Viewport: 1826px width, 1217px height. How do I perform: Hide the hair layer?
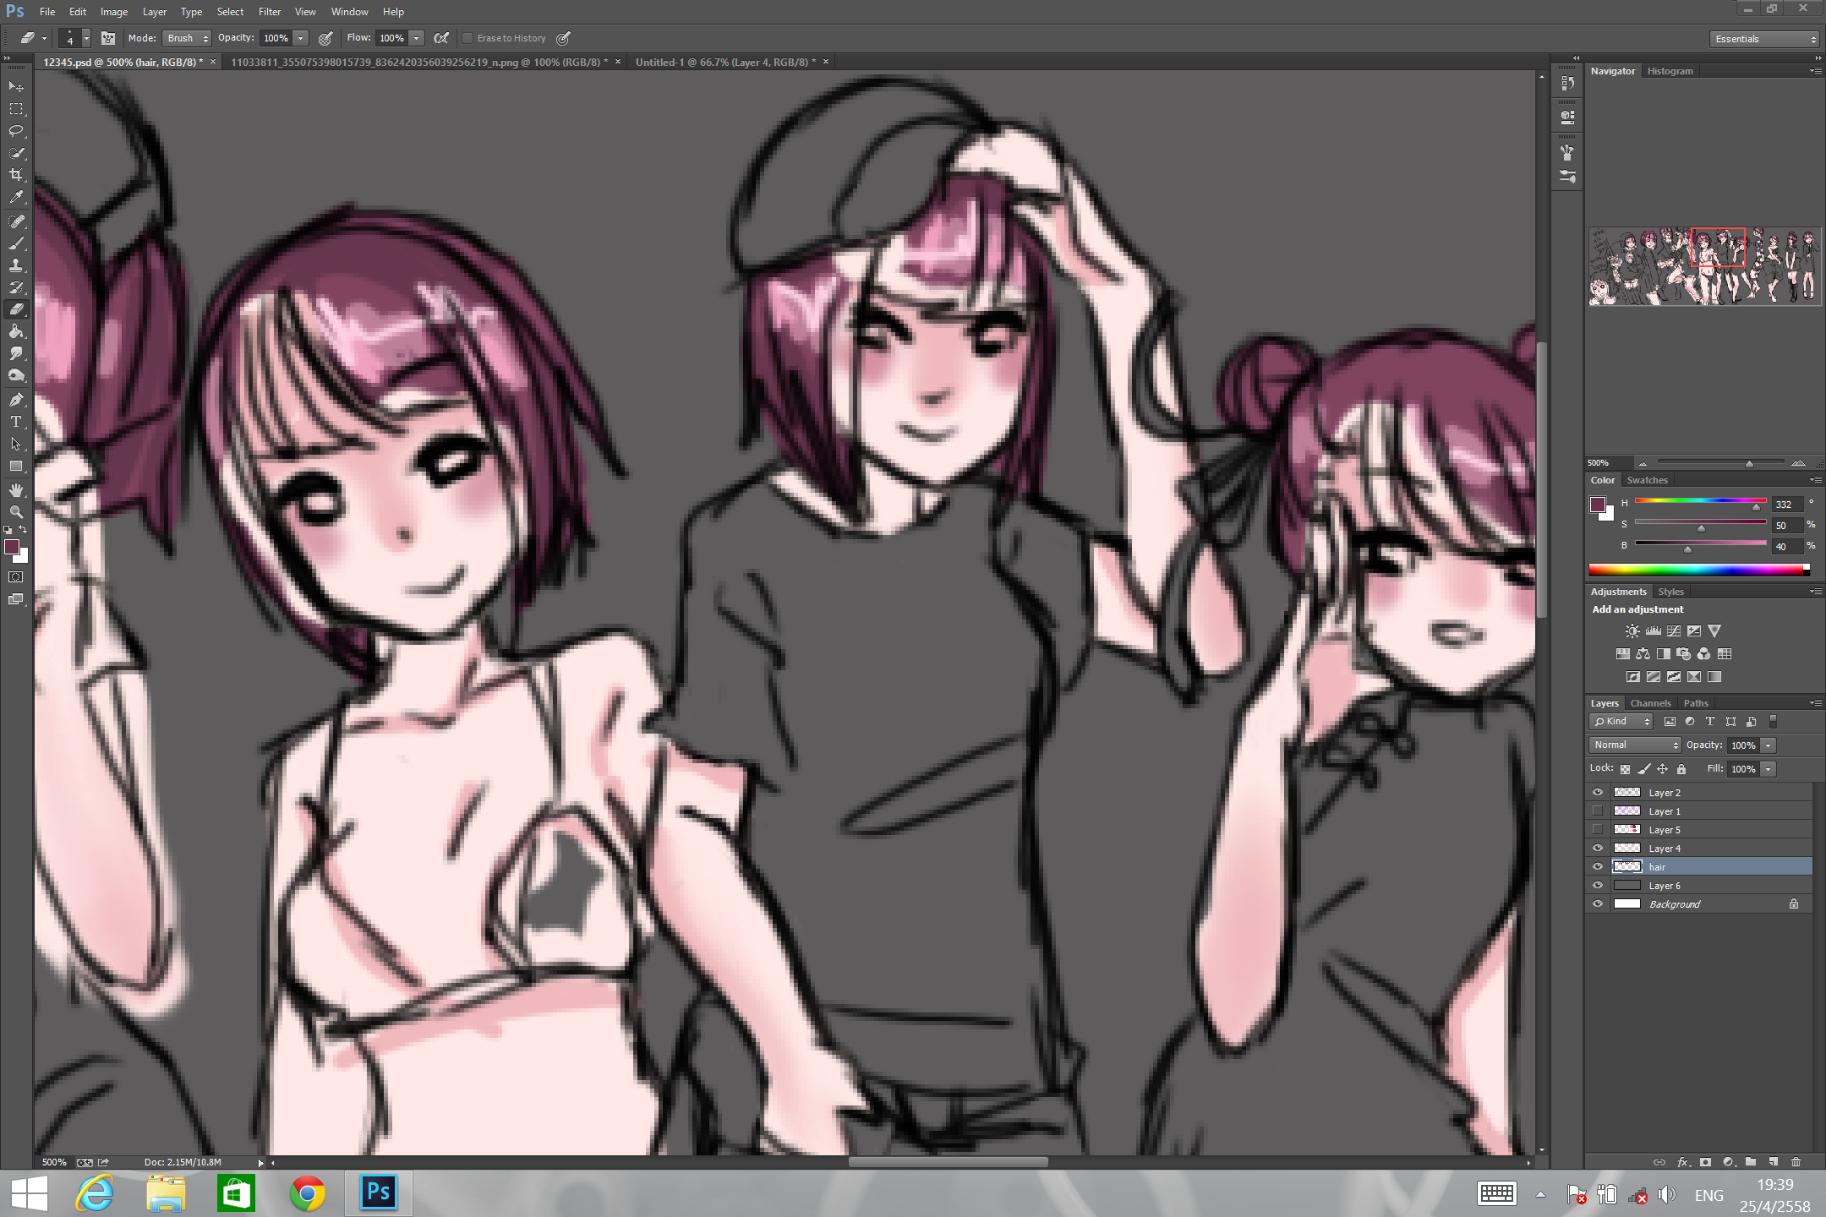pos(1598,866)
